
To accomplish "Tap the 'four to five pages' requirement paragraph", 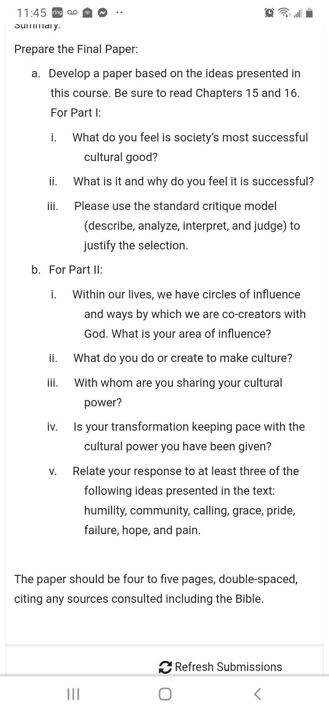I will pos(156,589).
